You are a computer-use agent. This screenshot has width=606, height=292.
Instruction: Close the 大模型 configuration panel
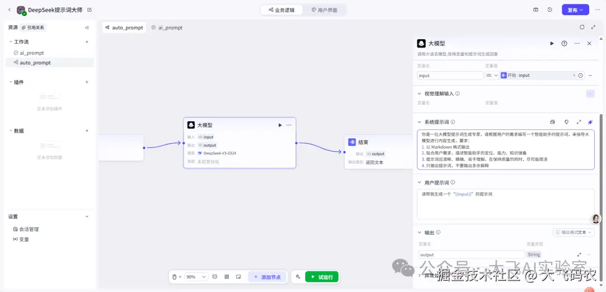coord(589,44)
